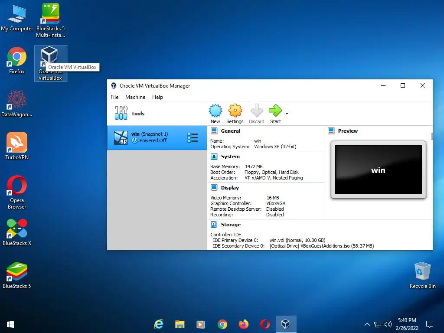Click the Display section icon

[214, 187]
